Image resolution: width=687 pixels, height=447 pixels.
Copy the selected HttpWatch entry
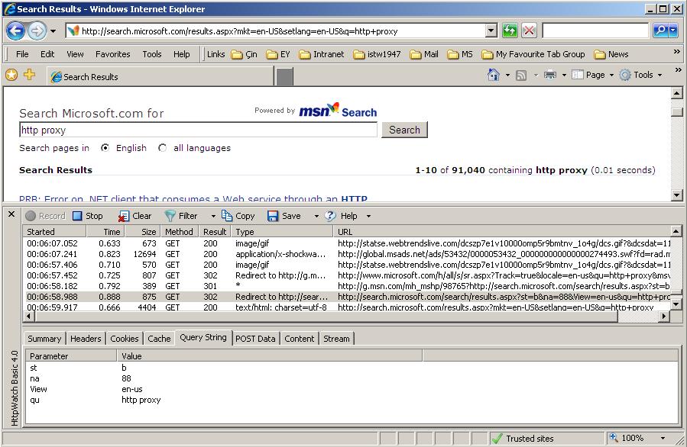[x=238, y=216]
